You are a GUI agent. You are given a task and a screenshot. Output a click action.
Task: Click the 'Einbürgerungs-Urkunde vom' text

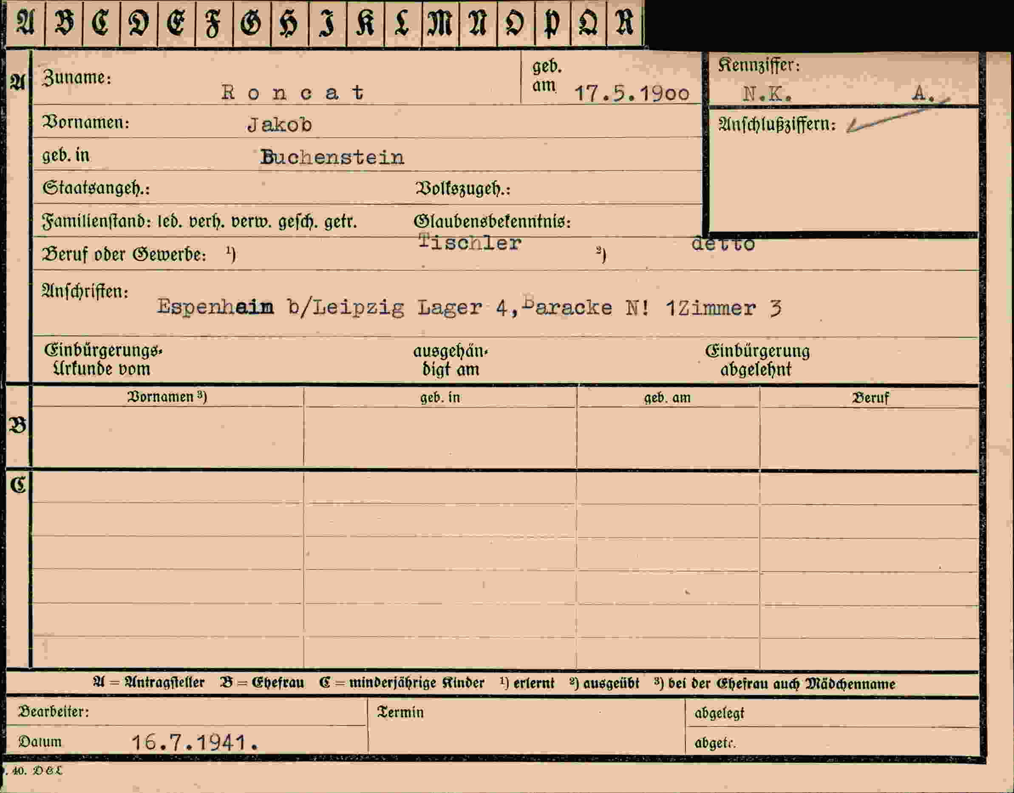103,360
